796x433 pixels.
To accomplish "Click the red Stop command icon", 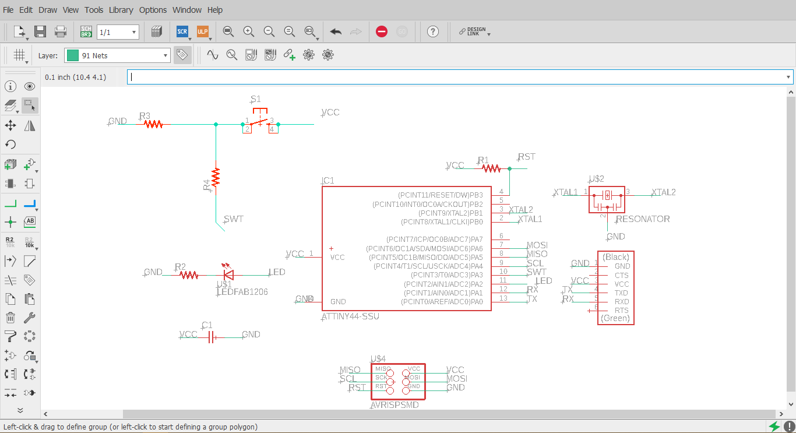I will point(382,31).
